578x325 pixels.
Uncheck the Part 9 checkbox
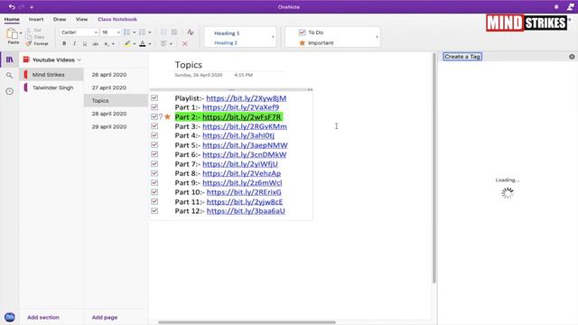point(154,182)
